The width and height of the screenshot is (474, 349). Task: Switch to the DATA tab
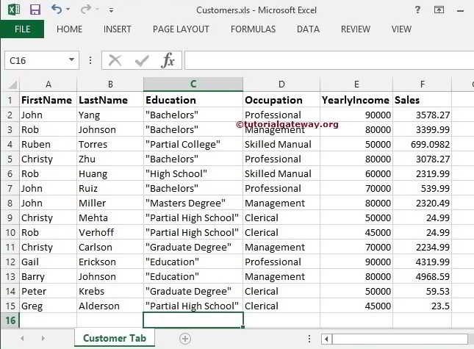pos(308,29)
